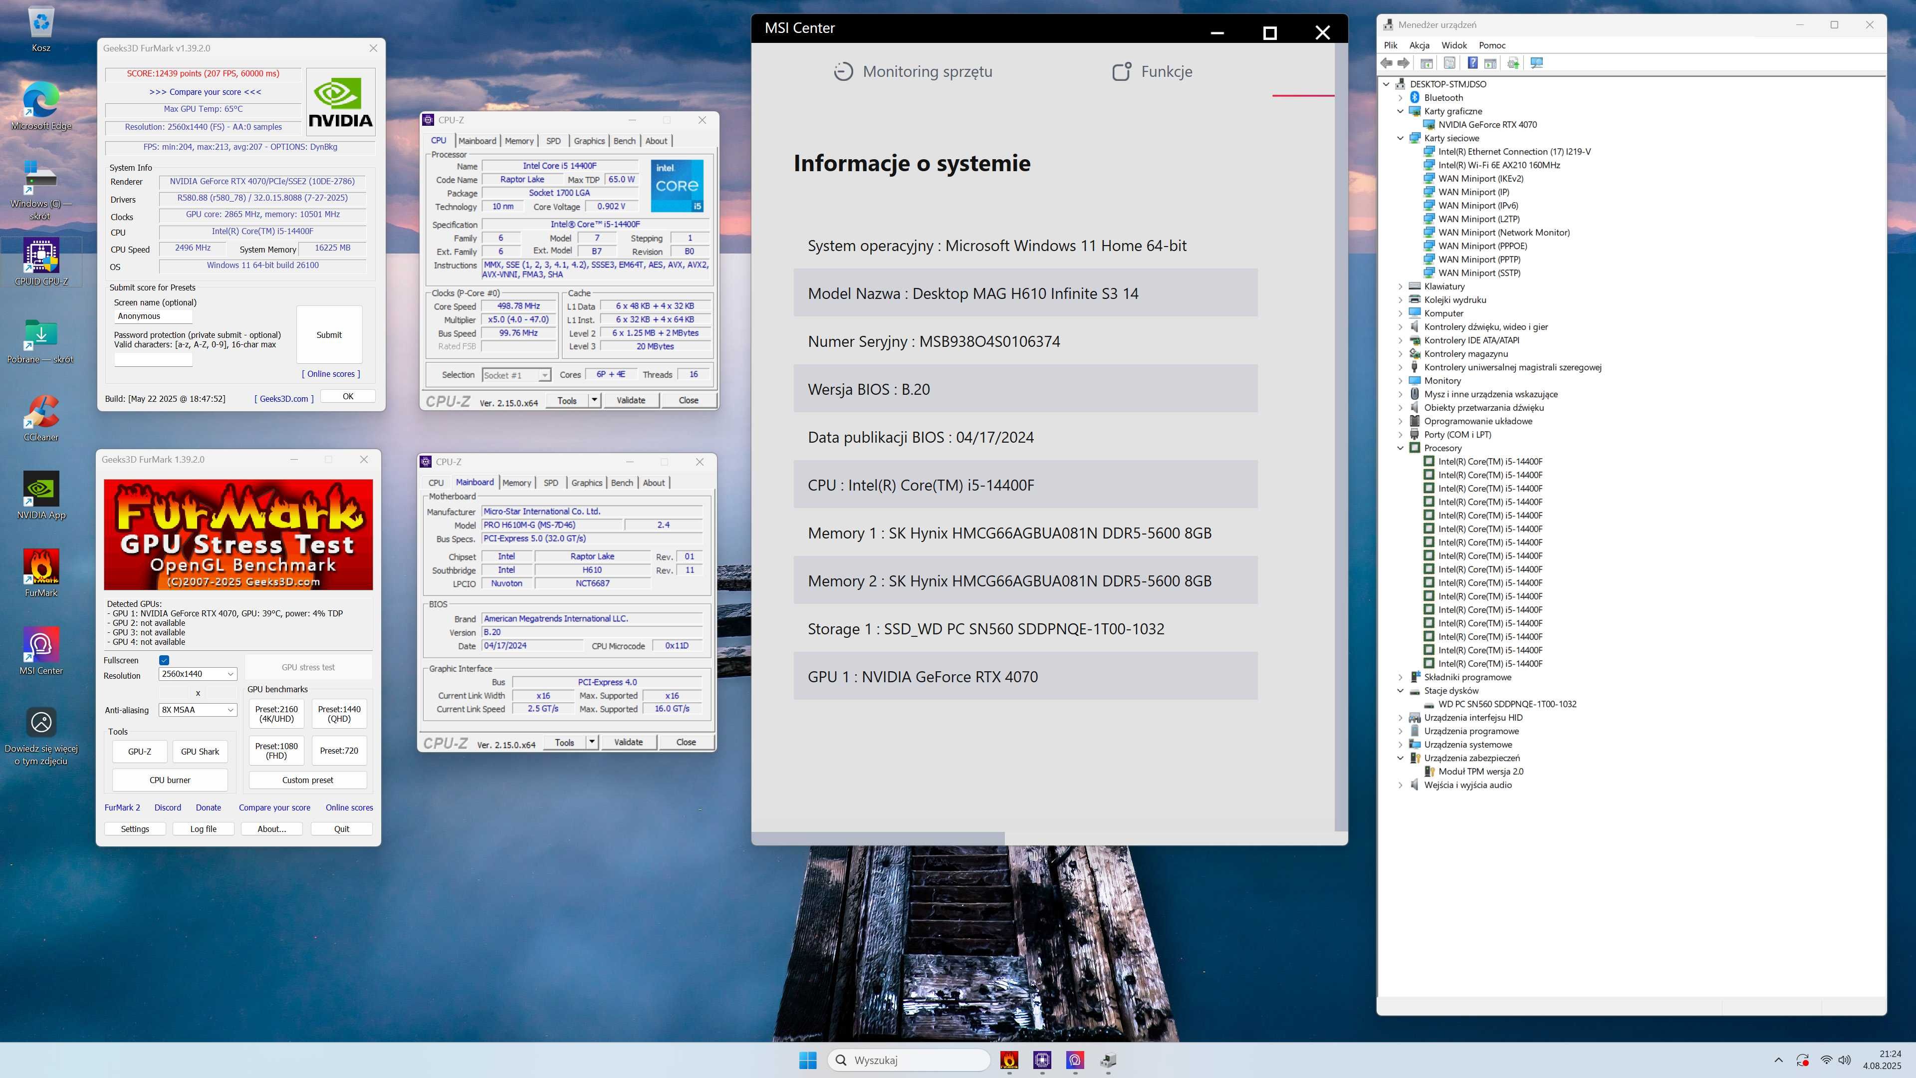Open the Tools dropdown arrow in upper CPU-Z window
Screen dimensions: 1916x1078
tap(594, 400)
